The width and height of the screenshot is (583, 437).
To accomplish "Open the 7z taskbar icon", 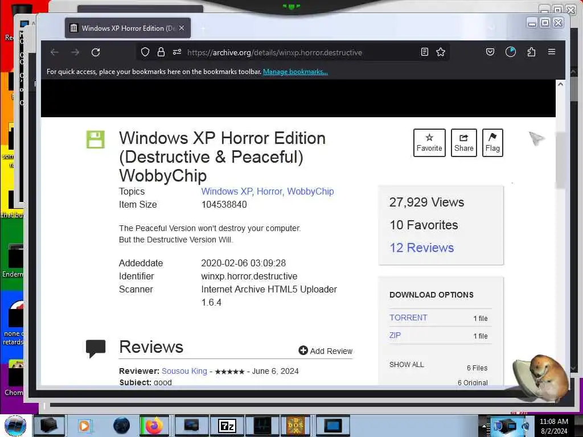I will [227, 426].
